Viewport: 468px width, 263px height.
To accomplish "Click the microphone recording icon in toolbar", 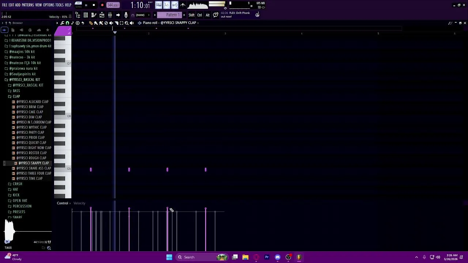I will coord(126,15).
